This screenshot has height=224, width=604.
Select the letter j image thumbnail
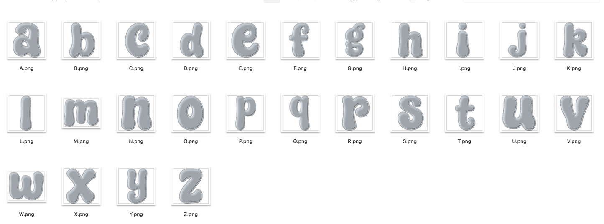(x=519, y=40)
